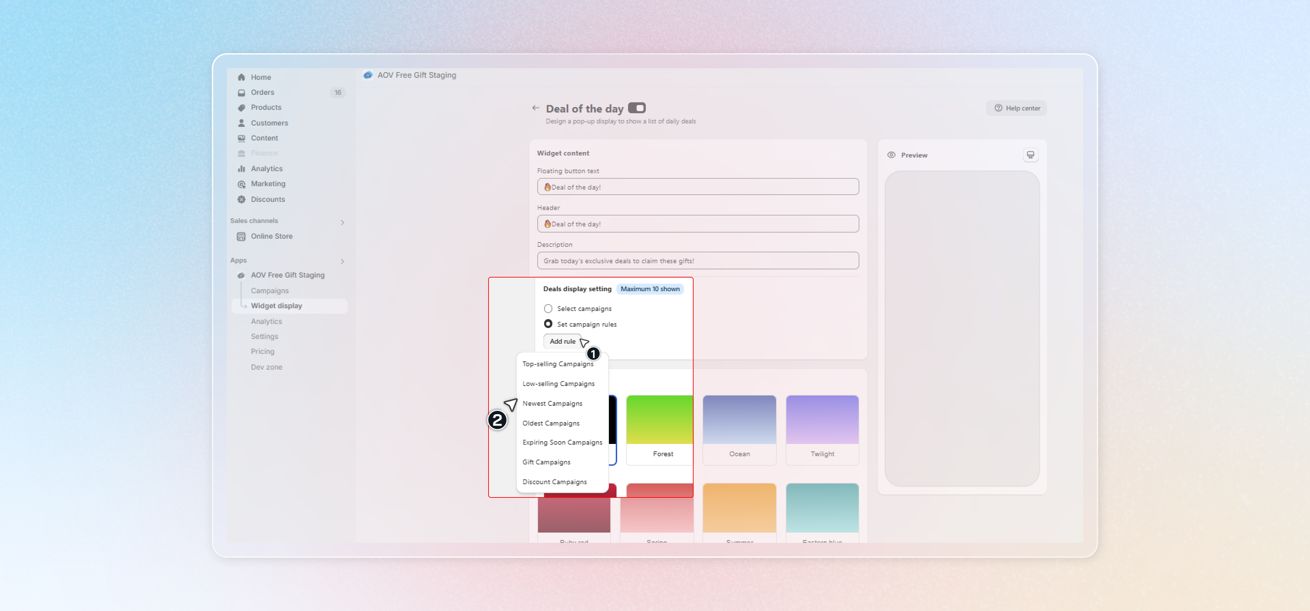The width and height of the screenshot is (1310, 611).
Task: Click the desktop preview device icon
Action: (1030, 155)
